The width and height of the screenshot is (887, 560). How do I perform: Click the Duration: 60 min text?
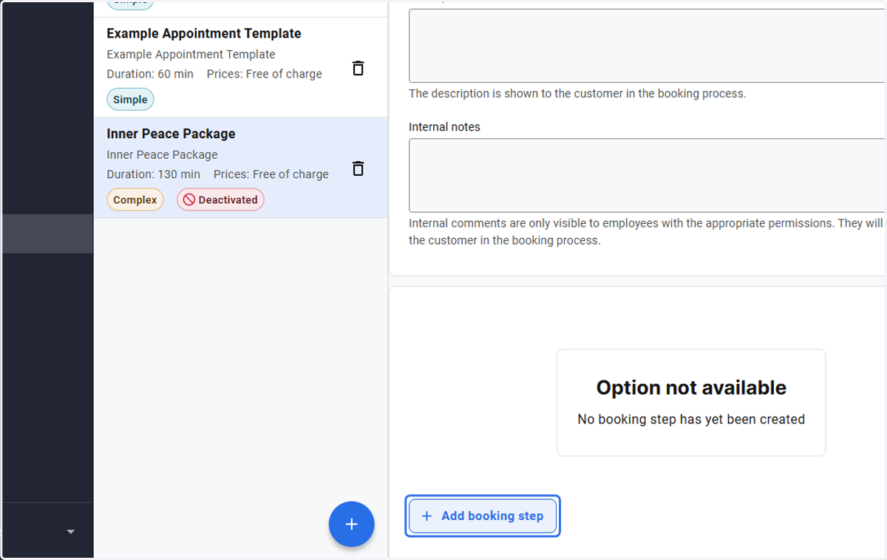pyautogui.click(x=150, y=74)
